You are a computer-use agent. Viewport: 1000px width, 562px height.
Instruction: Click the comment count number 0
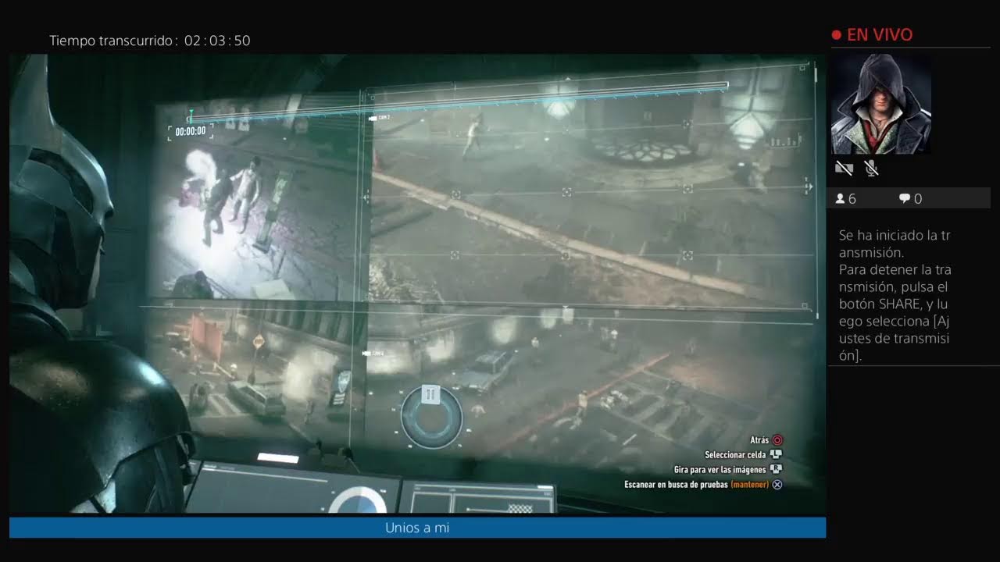[x=918, y=199]
